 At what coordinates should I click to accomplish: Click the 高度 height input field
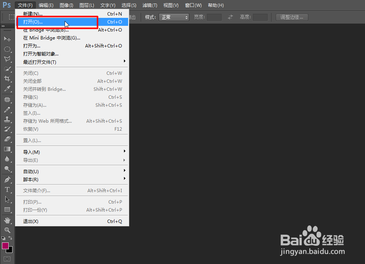click(x=260, y=17)
